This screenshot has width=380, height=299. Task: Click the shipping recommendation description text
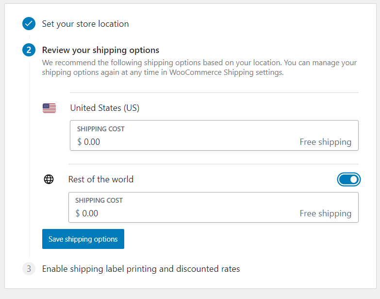click(199, 68)
